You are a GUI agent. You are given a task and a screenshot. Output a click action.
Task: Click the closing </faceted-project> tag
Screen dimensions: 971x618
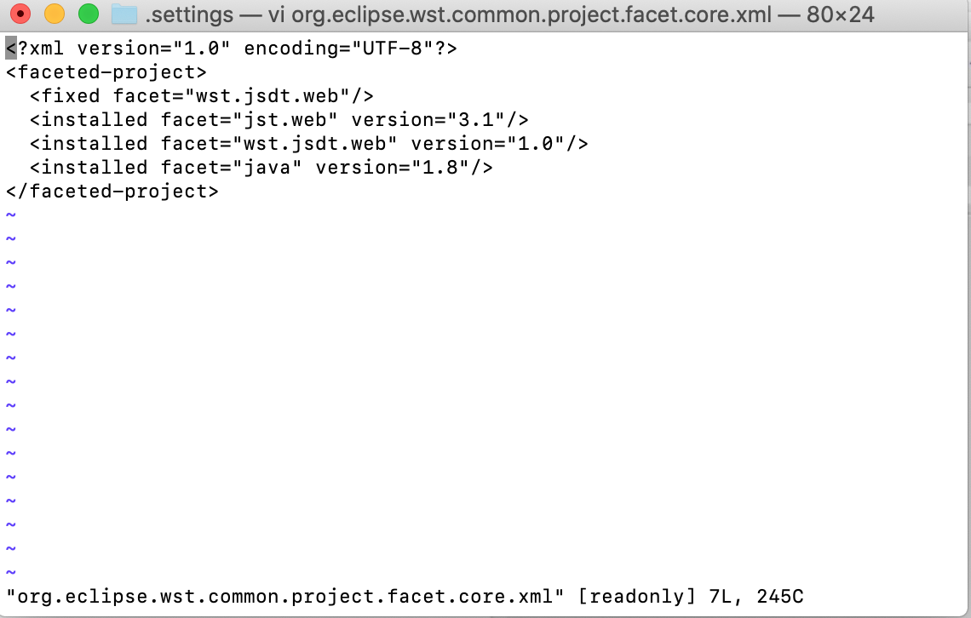[x=112, y=192]
